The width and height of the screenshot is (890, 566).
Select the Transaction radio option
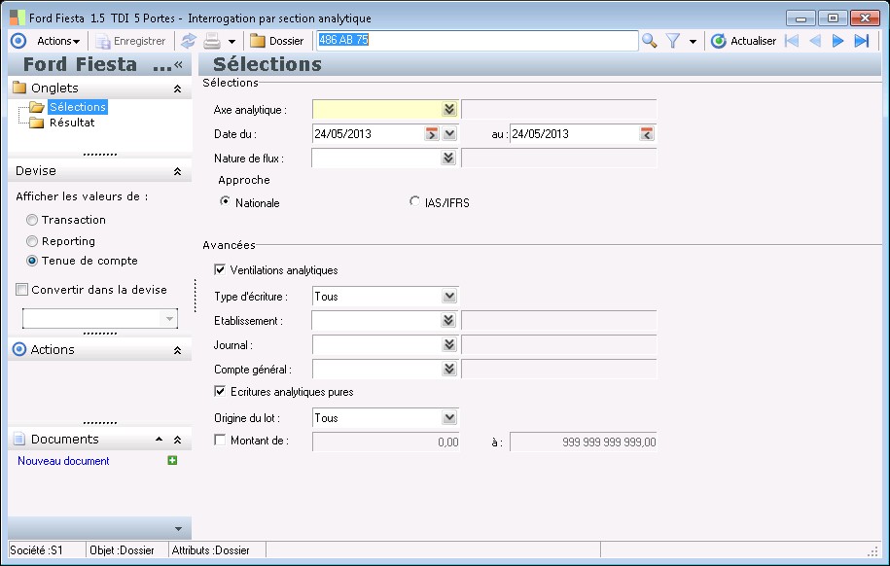(x=32, y=221)
